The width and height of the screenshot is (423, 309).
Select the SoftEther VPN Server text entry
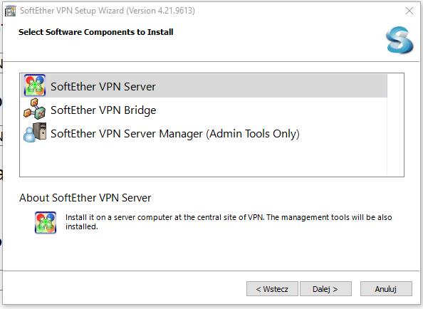coord(103,87)
